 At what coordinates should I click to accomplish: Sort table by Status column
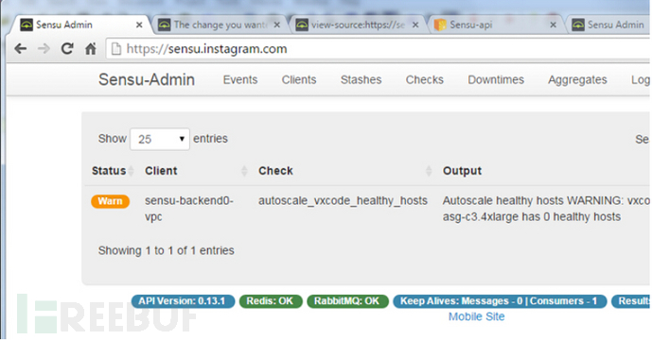(x=113, y=171)
